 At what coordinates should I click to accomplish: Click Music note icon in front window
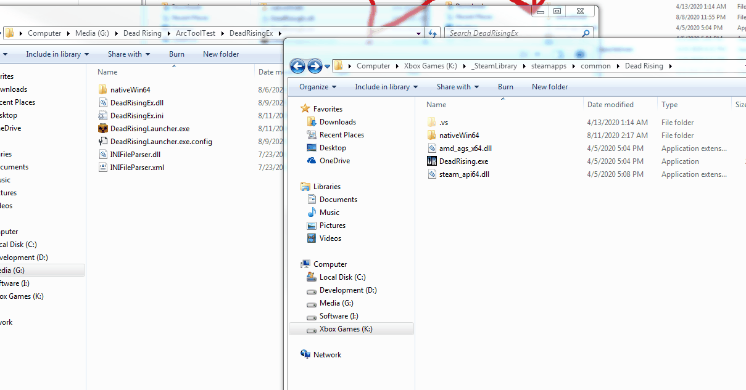pos(312,213)
